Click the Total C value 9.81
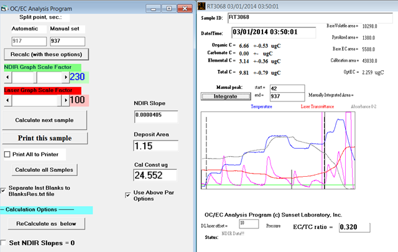This screenshot has height=252, width=398. coord(244,73)
